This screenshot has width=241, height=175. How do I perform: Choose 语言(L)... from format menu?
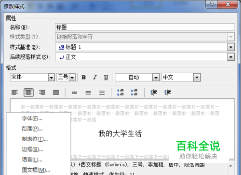point(32,160)
